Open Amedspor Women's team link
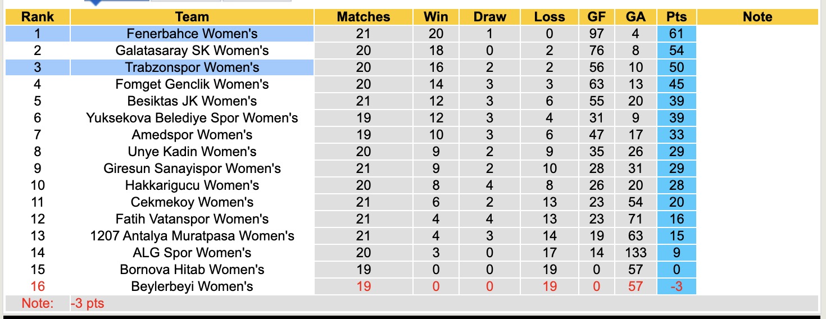This screenshot has width=826, height=319. (192, 135)
